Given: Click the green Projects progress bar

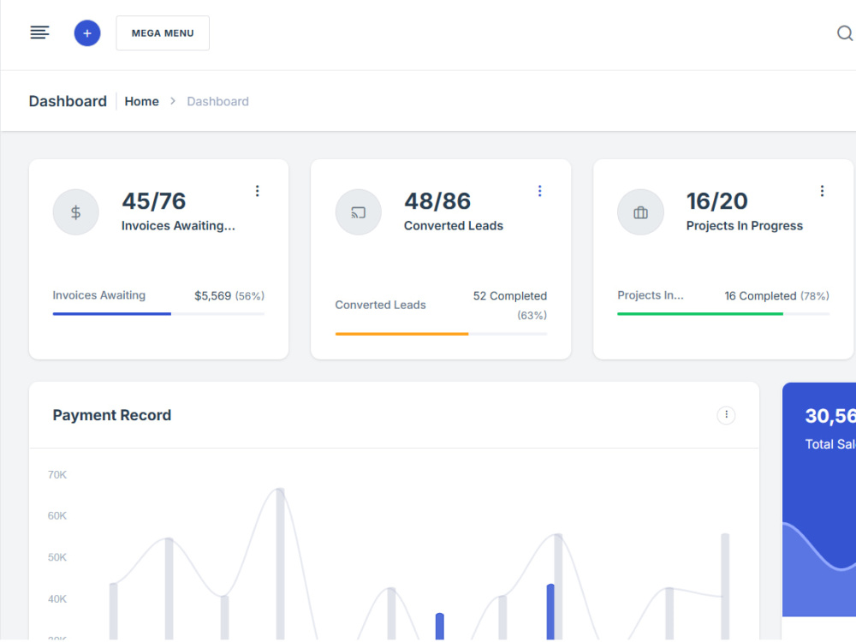Looking at the screenshot, I should [x=700, y=314].
